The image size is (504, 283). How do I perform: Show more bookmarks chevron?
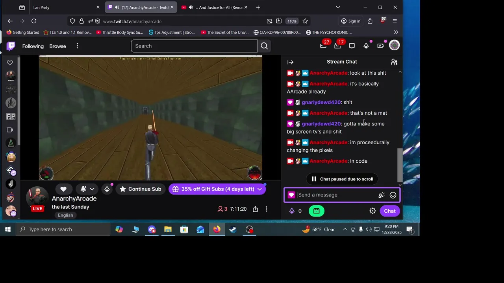[396, 32]
